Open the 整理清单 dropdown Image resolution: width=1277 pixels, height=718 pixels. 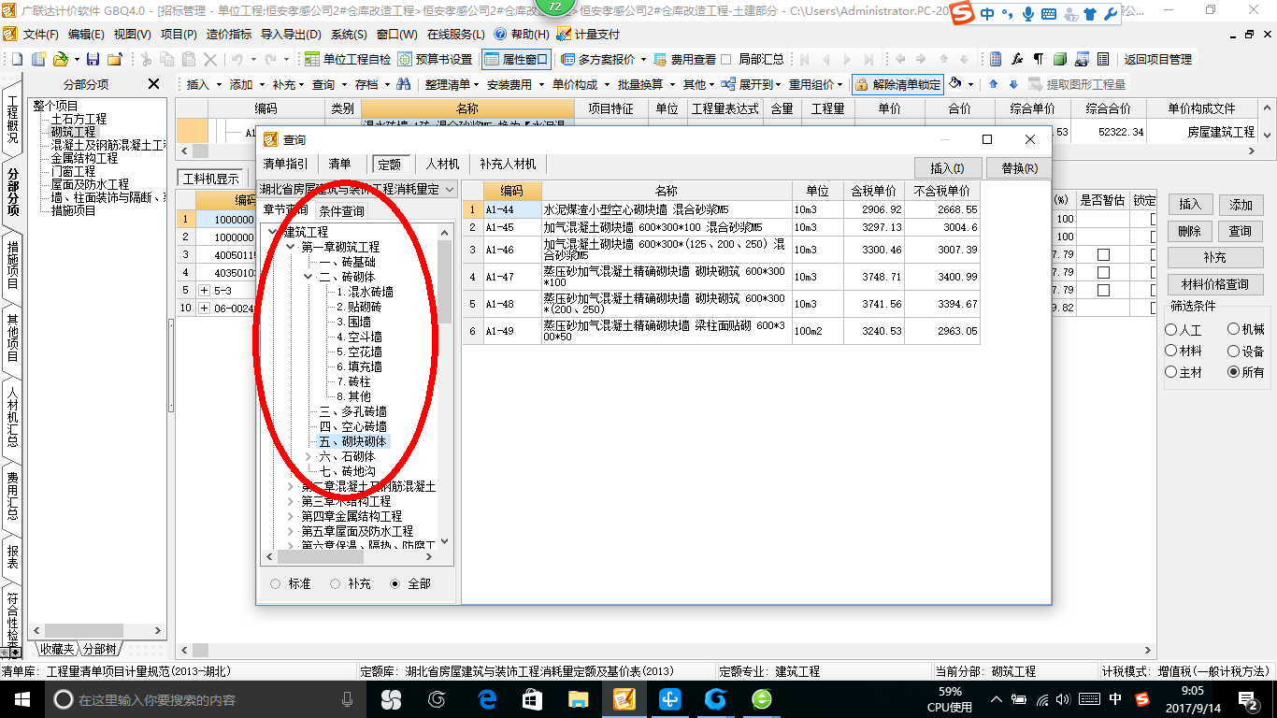click(x=452, y=84)
